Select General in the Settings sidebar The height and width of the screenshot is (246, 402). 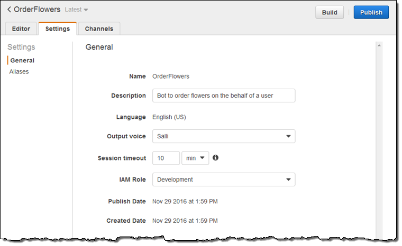22,60
